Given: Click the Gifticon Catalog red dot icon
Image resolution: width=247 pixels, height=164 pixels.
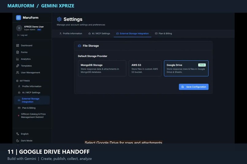Looking at the screenshot, I should coord(19,116).
